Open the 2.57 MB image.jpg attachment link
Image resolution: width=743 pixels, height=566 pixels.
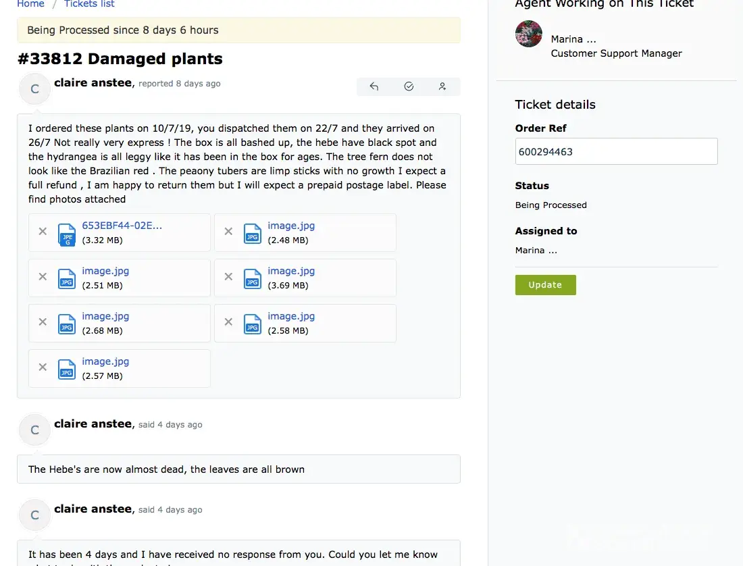105,361
